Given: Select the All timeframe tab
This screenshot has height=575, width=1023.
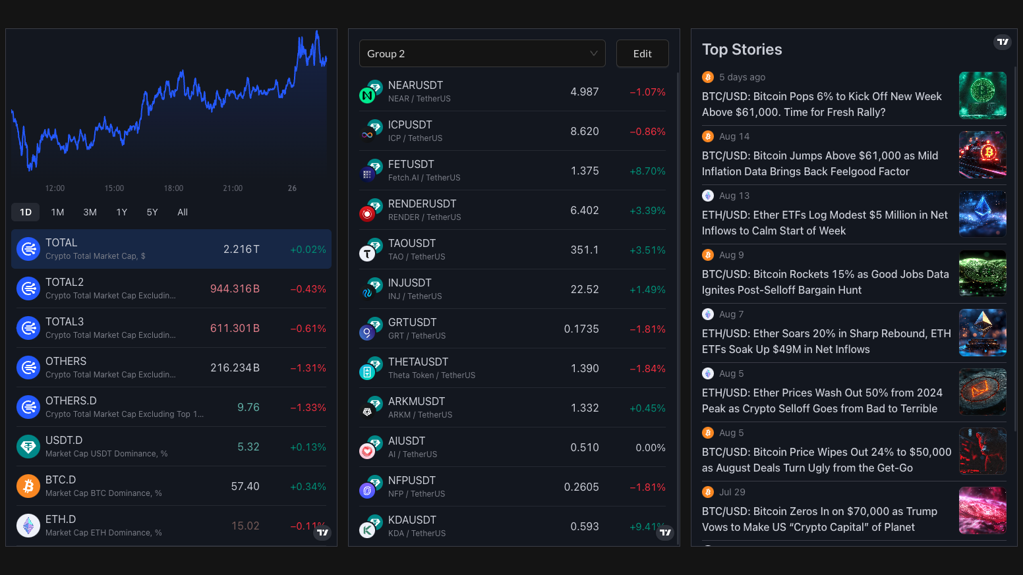Looking at the screenshot, I should tap(183, 212).
